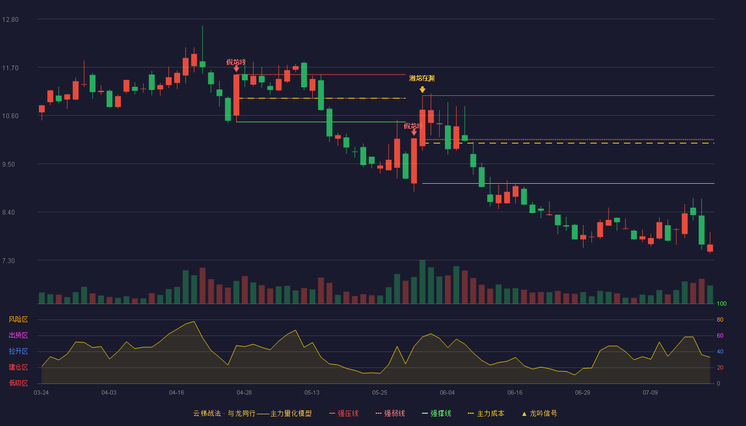This screenshot has width=746, height=426.
Task: Click the green 强撑线 support line
Action: point(568,183)
